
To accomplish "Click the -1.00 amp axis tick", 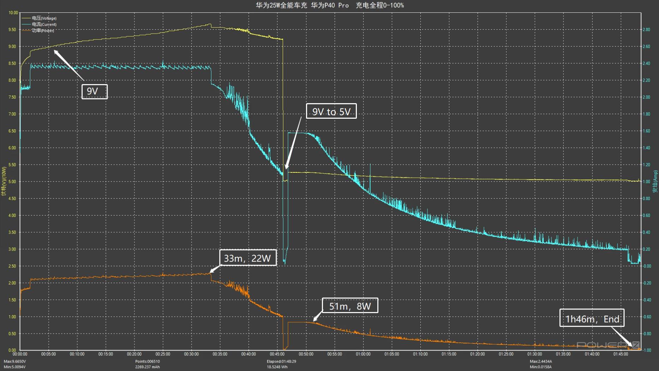I will click(647, 350).
